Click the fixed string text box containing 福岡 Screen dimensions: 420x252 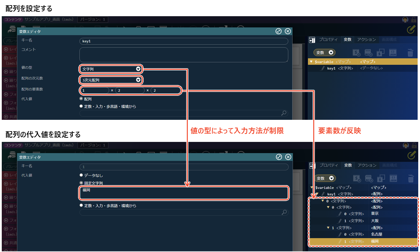[183, 193]
